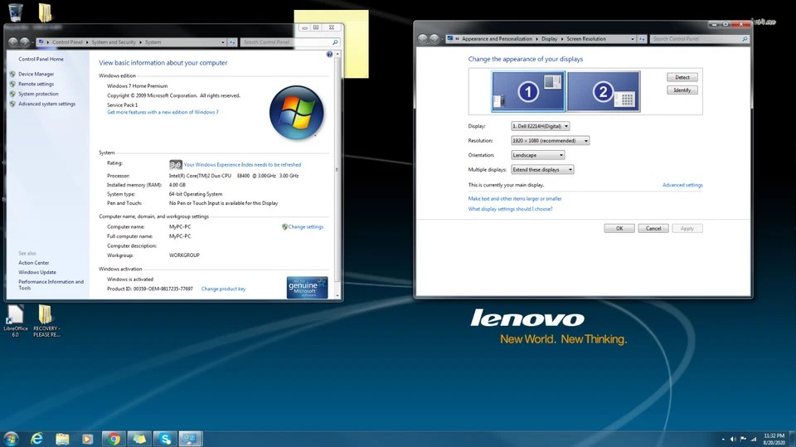Open the RECOVERY folder on desktop
The height and width of the screenshot is (447, 796).
point(46,322)
